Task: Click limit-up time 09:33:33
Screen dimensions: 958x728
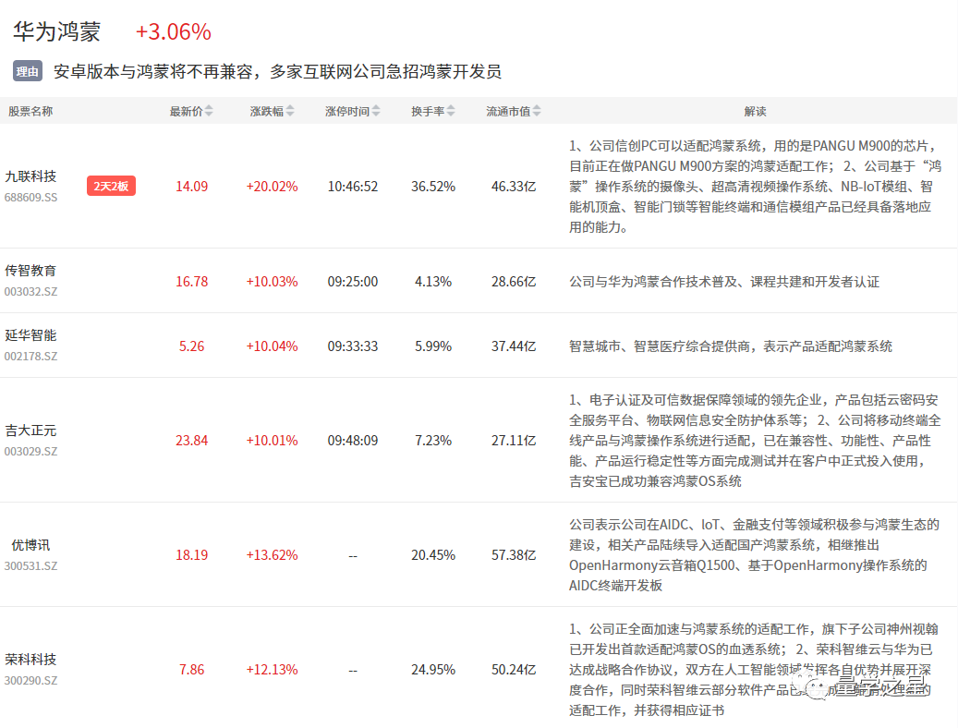Action: coord(353,346)
